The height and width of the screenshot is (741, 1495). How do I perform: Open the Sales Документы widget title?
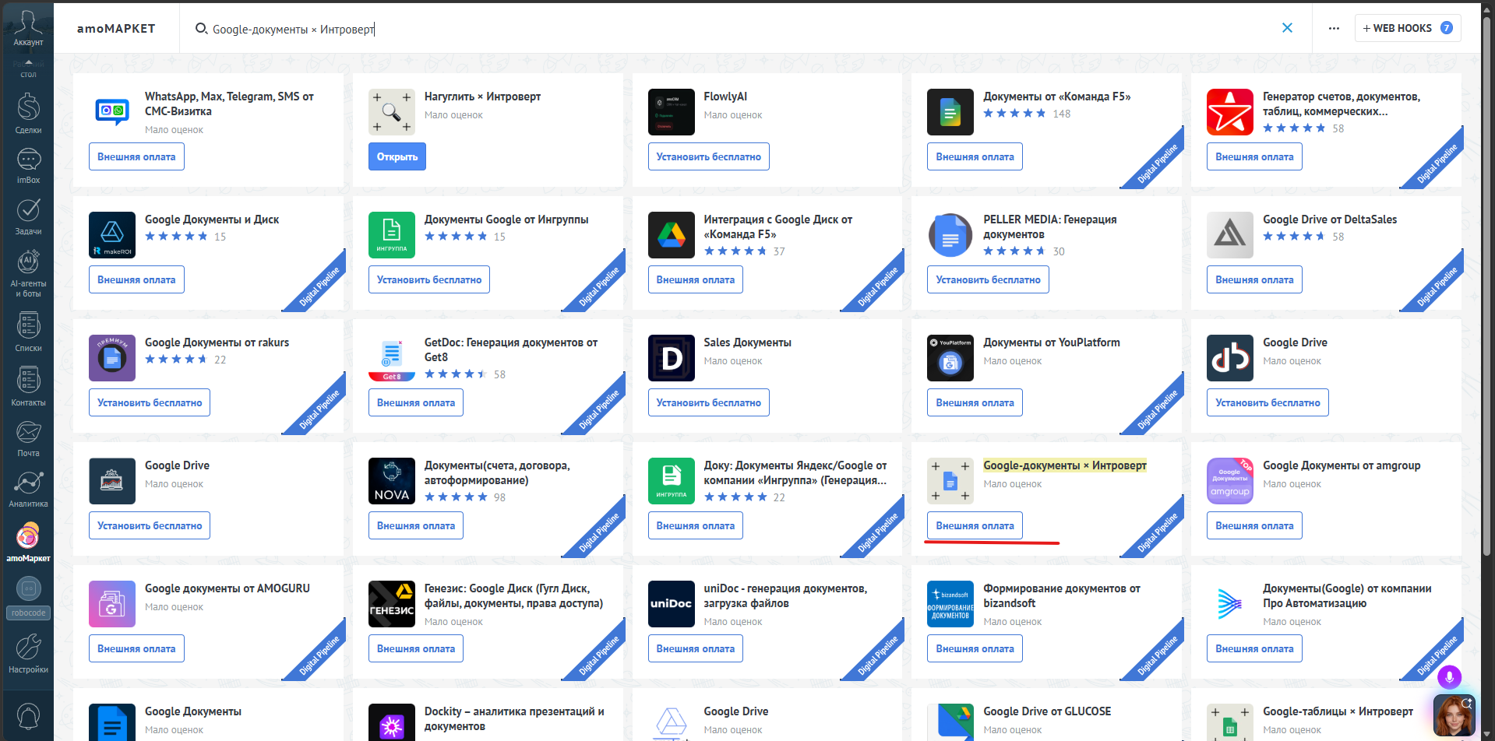[x=747, y=342]
